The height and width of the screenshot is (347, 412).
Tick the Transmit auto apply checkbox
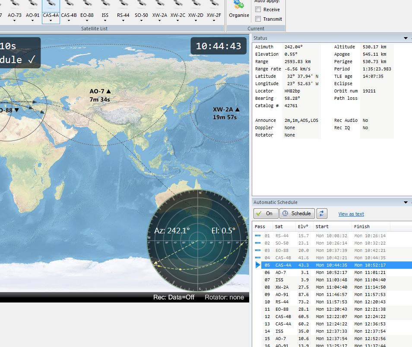click(258, 19)
